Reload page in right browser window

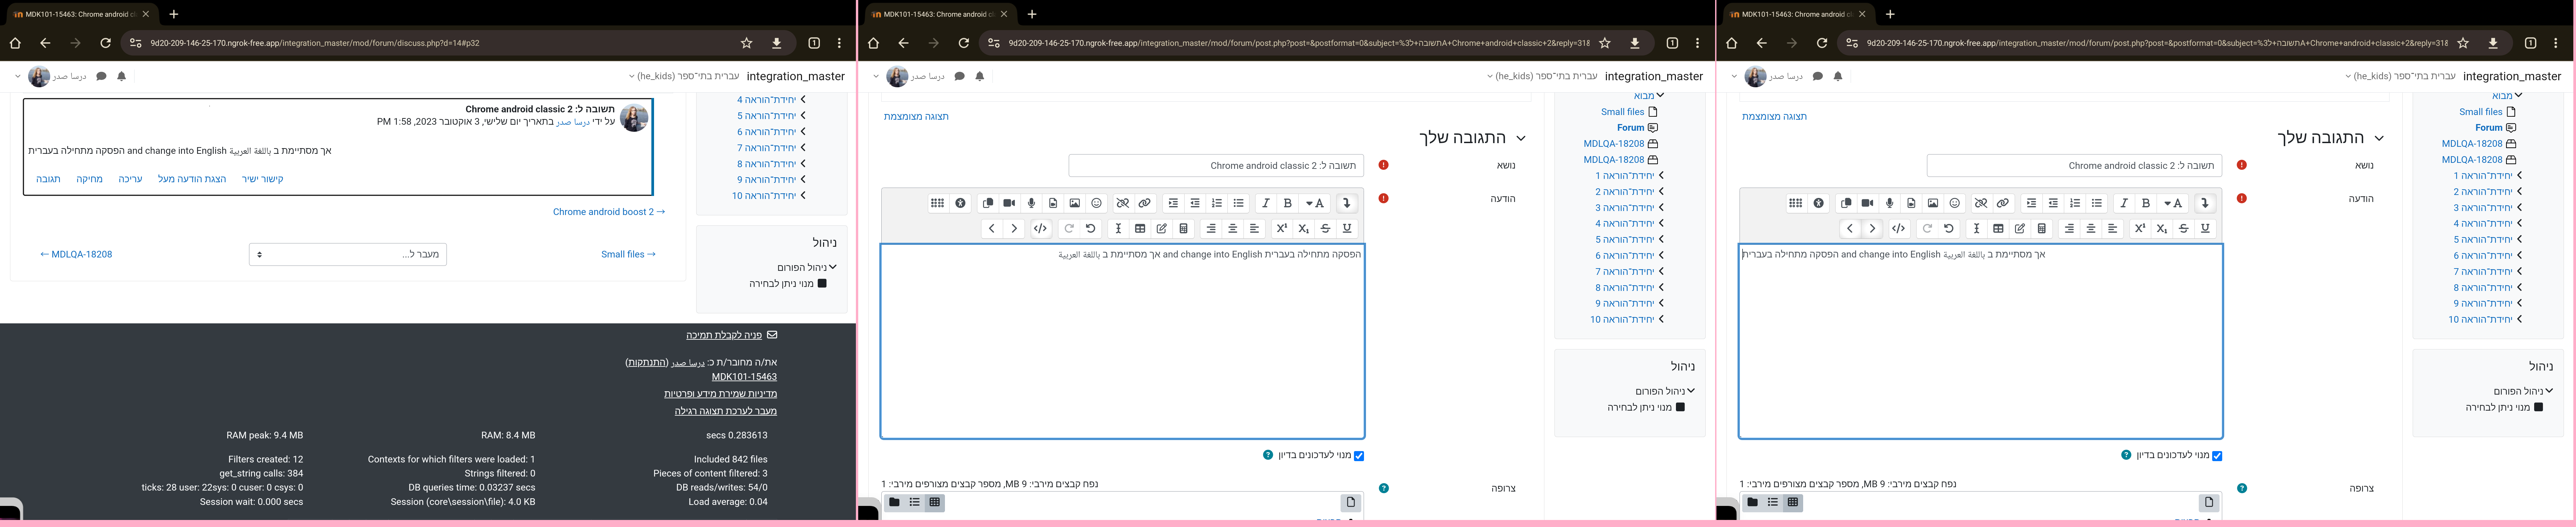pyautogui.click(x=1822, y=43)
